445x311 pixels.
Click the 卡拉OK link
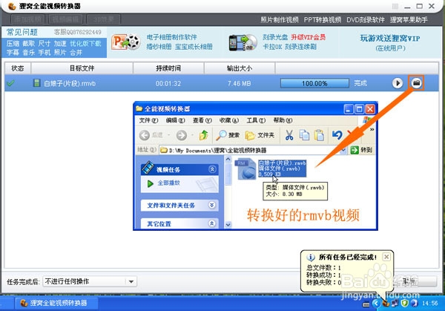(272, 47)
